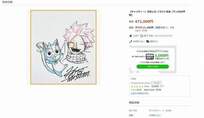Open the 108件 bid history link

click(136, 36)
